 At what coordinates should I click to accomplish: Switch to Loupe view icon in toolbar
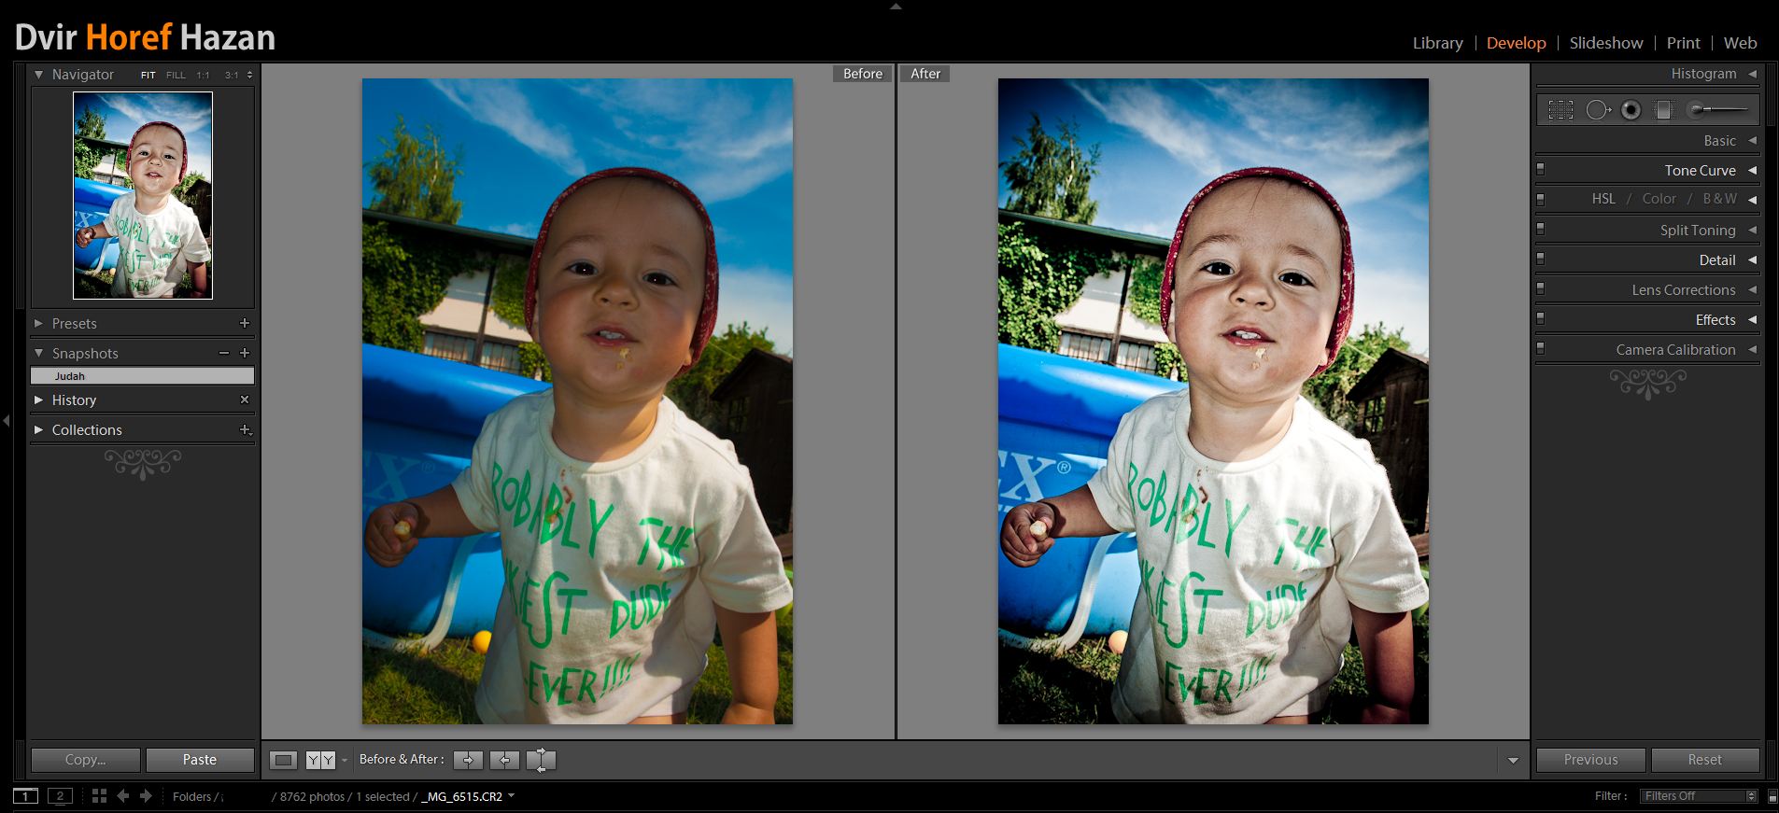(283, 760)
